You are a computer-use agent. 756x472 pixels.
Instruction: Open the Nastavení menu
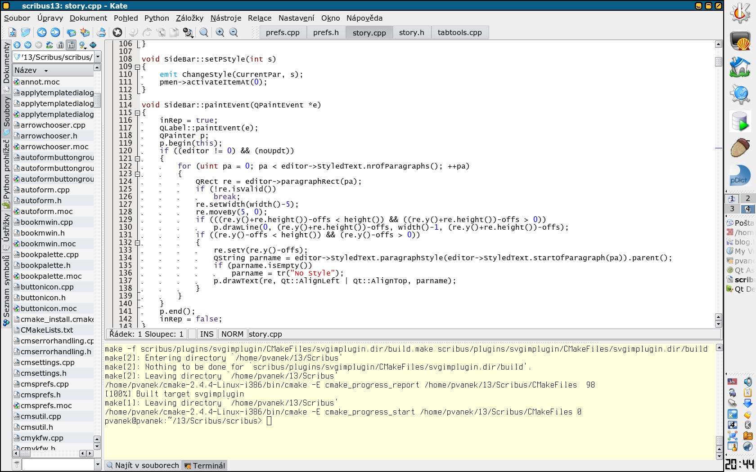[296, 18]
